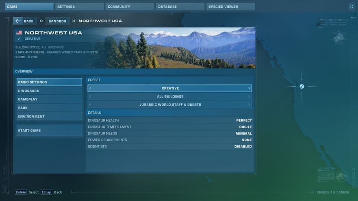This screenshot has width=358, height=201.
Task: Open the Database tab
Action: click(180, 6)
